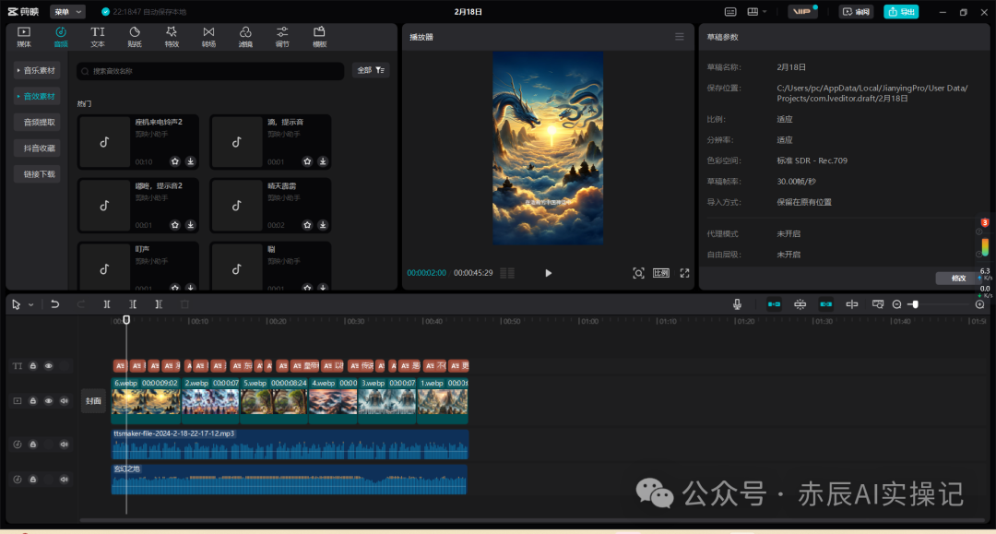
Task: Select the 6.webp clip on timeline
Action: click(146, 400)
